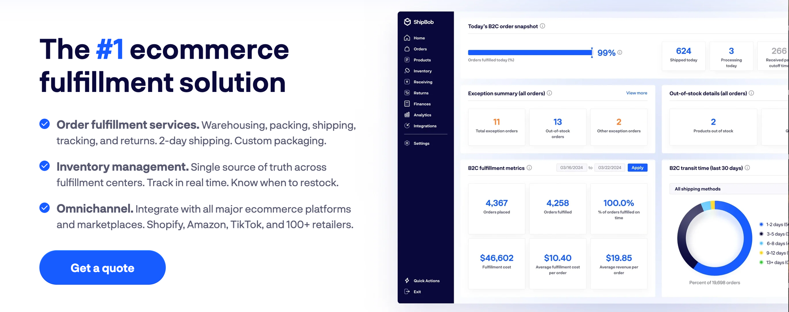Click the Analytics bar chart icon
This screenshot has width=789, height=312.
tap(407, 115)
